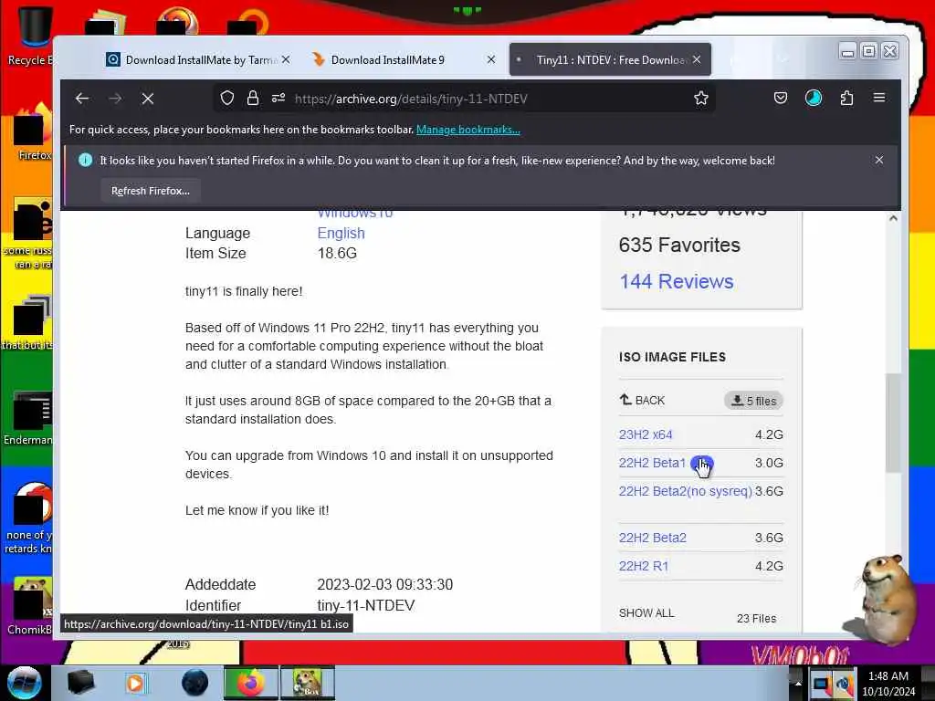Viewport: 935px width, 701px height.
Task: Open site permissions icon in address bar
Action: coord(278,99)
